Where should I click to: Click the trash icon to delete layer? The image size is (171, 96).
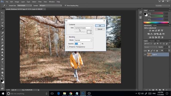pyautogui.click(x=167, y=90)
